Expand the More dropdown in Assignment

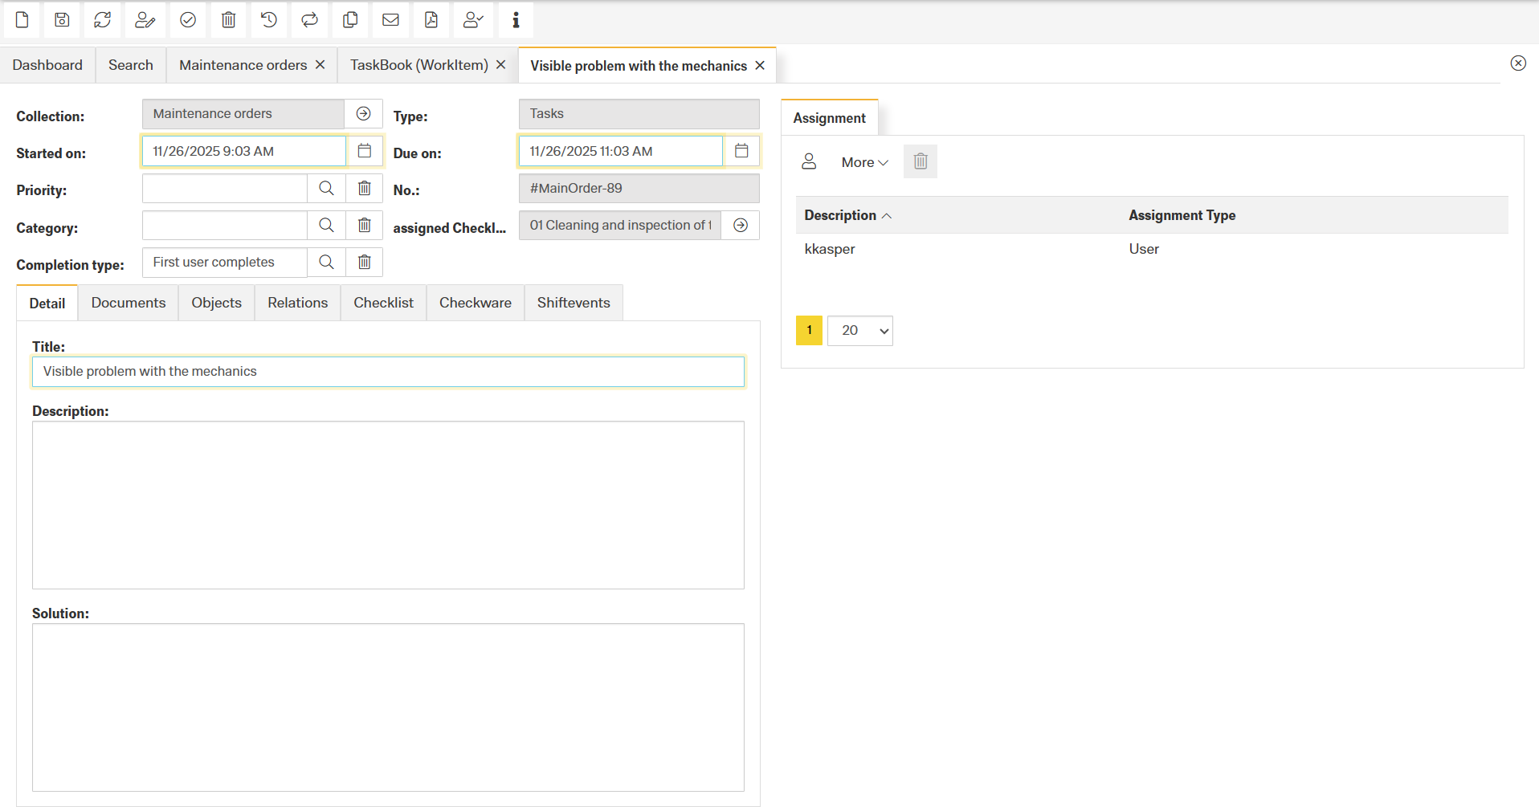(864, 162)
